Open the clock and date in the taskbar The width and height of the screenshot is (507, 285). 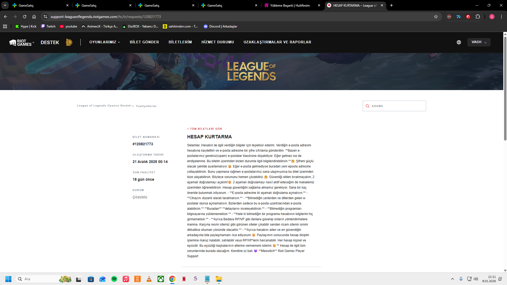click(x=489, y=279)
